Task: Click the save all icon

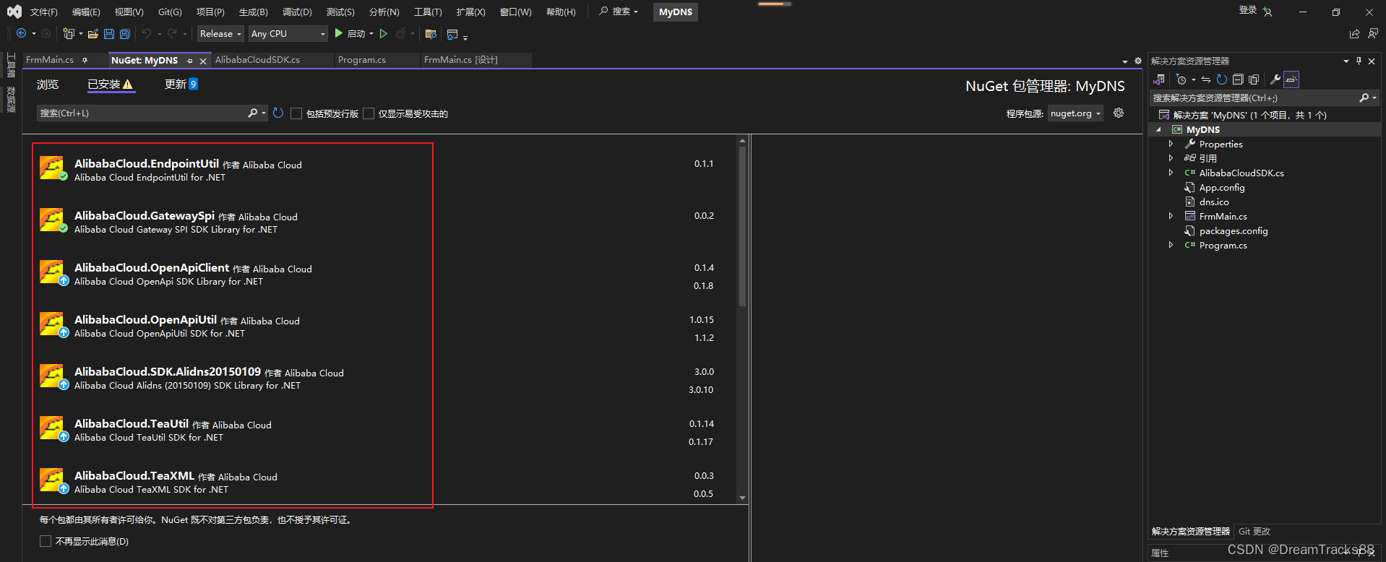Action: [x=125, y=33]
